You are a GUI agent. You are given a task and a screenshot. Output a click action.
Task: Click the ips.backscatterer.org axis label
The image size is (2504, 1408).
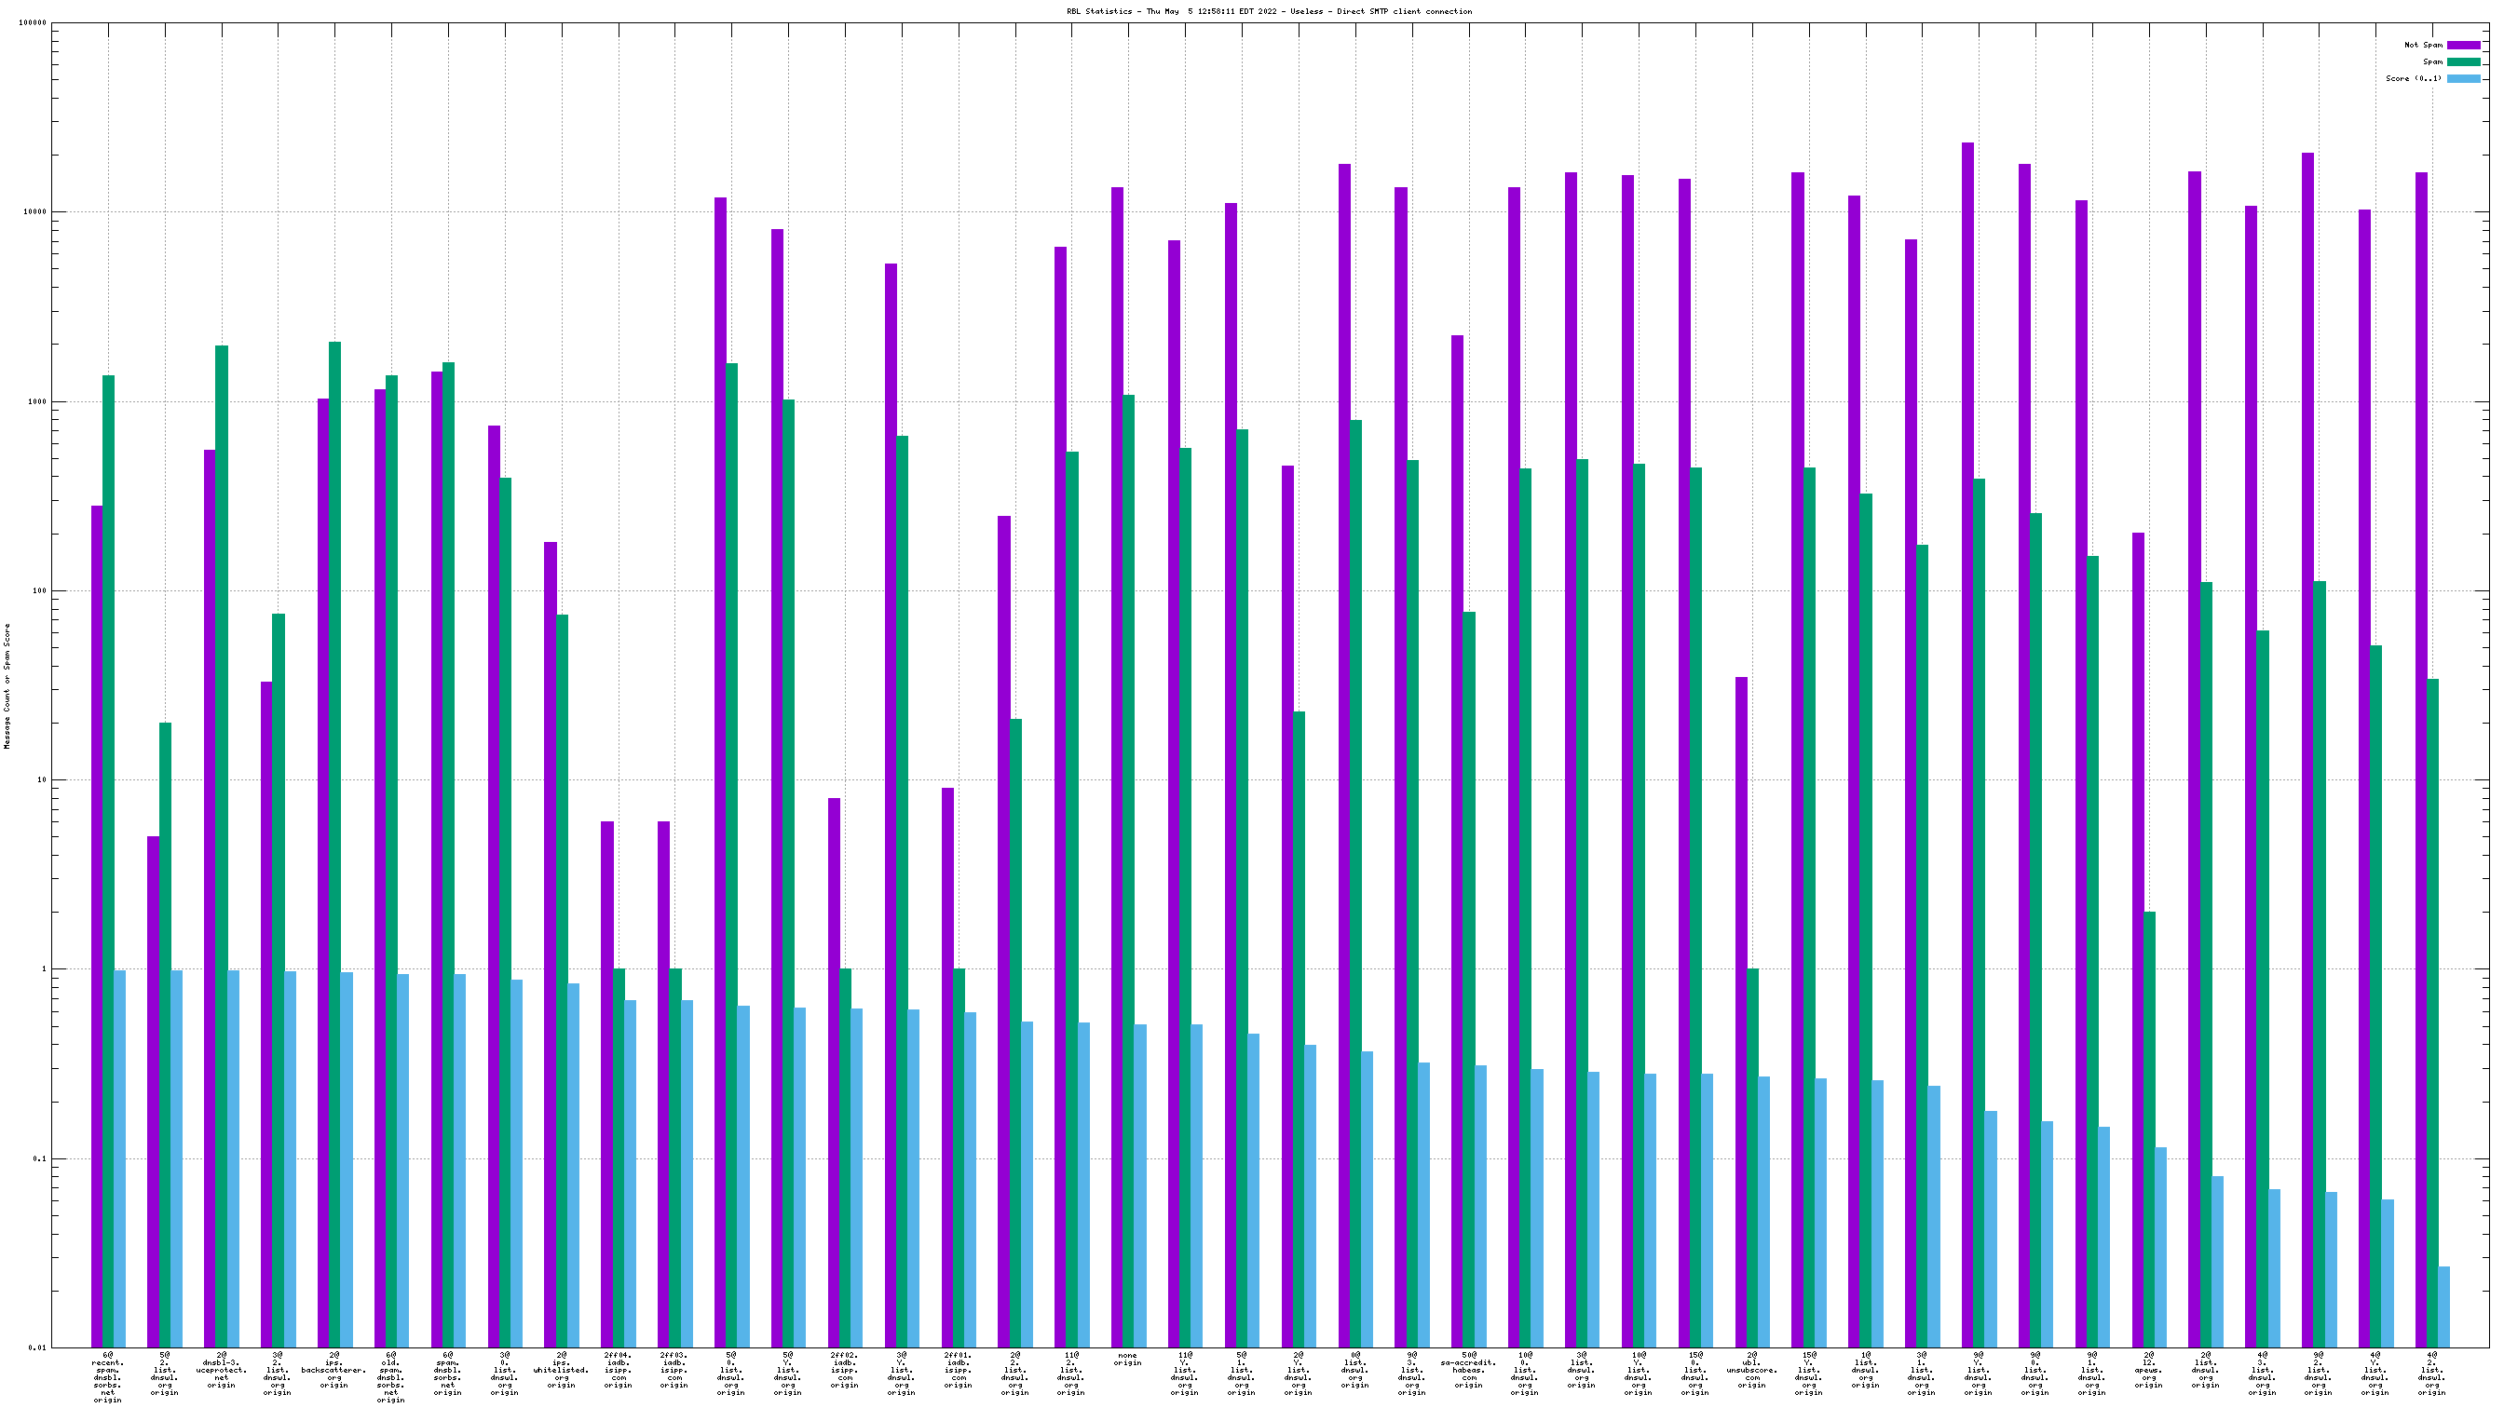[334, 1369]
